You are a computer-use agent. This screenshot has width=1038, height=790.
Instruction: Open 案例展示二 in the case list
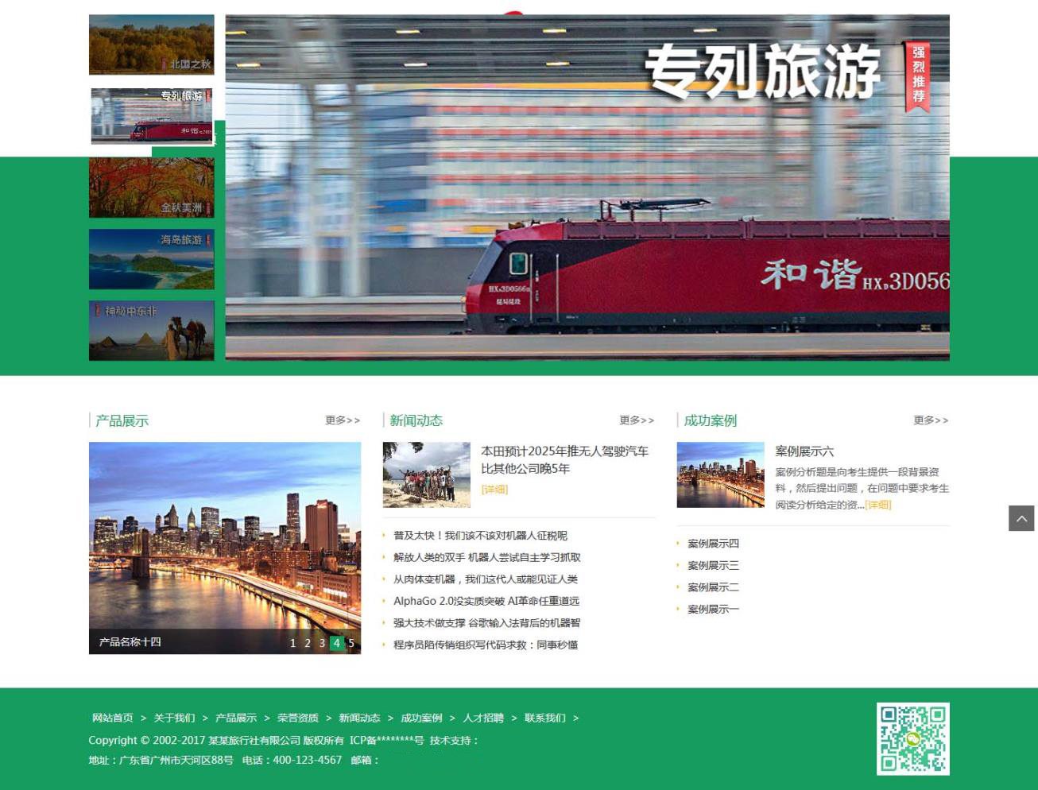[x=713, y=587]
